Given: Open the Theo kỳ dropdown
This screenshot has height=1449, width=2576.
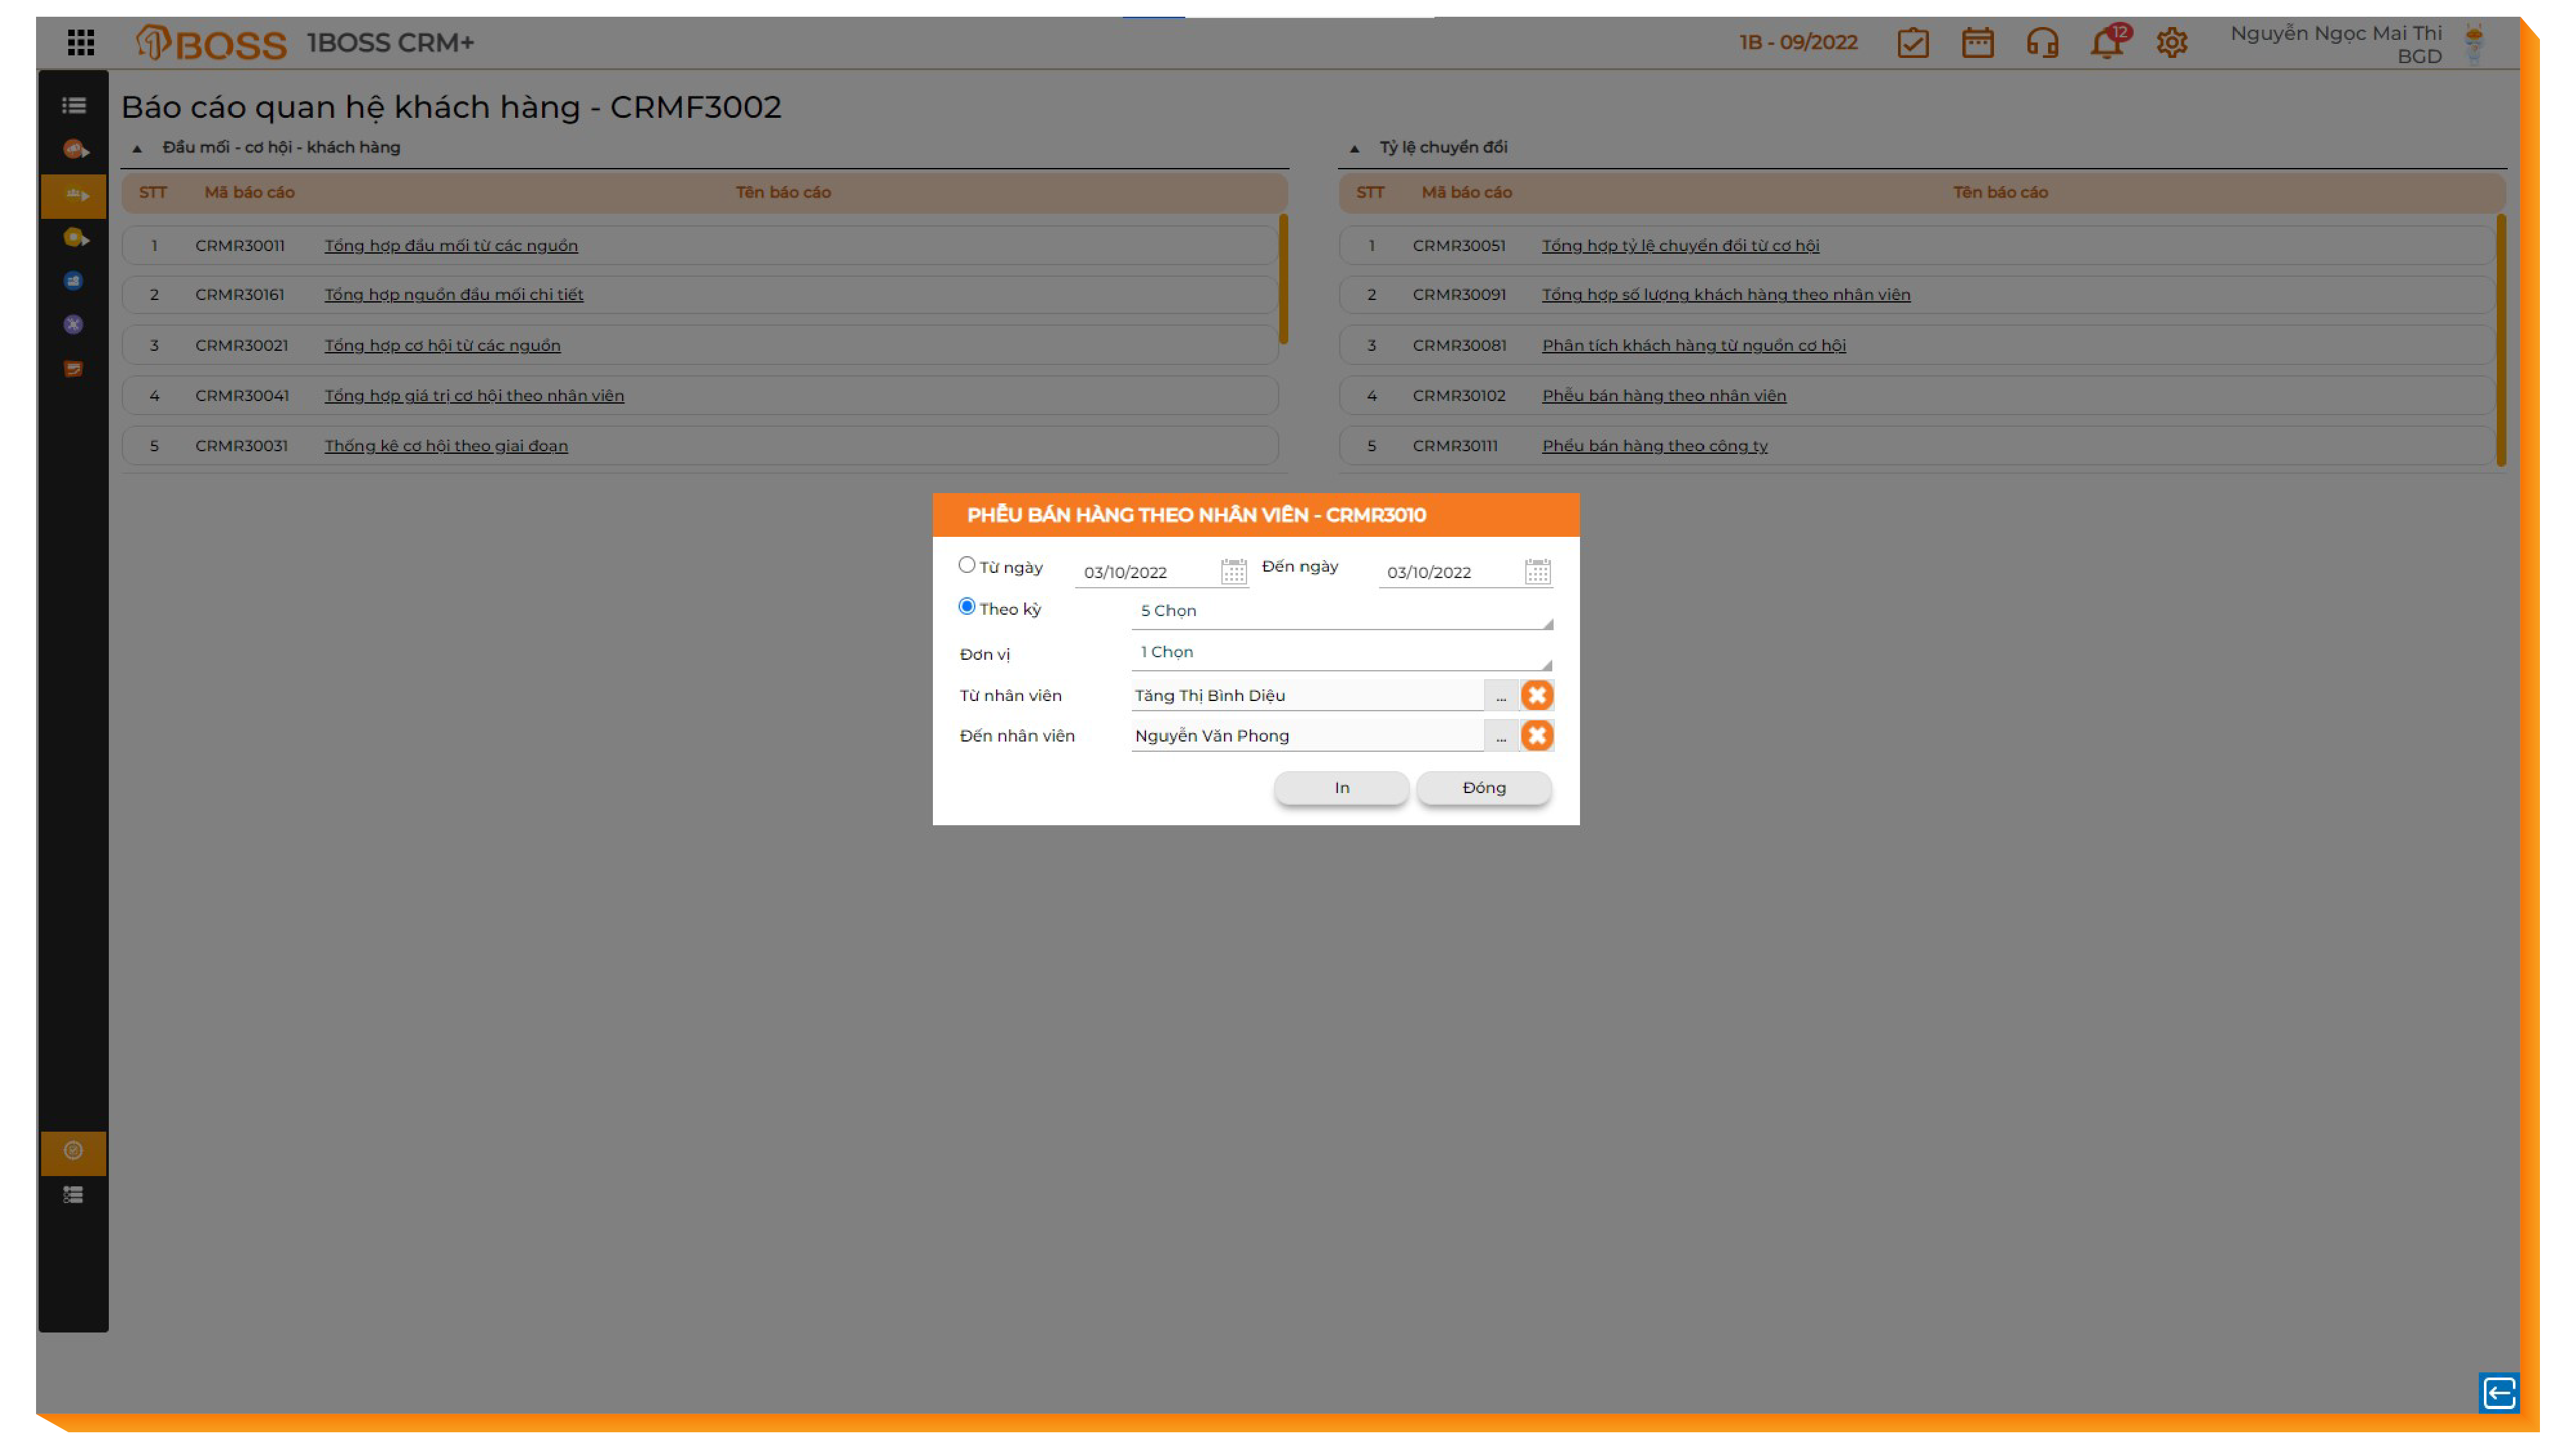Looking at the screenshot, I should (1340, 611).
